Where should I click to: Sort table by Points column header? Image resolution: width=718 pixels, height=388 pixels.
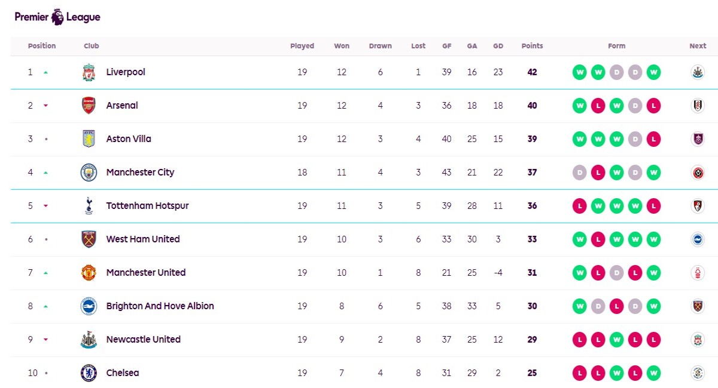point(532,46)
